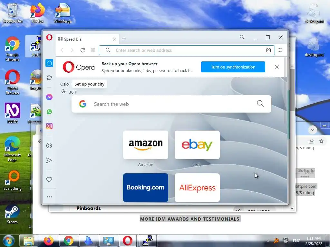Open the AliExpress speed dial tile
This screenshot has height=247, width=330.
tap(197, 188)
